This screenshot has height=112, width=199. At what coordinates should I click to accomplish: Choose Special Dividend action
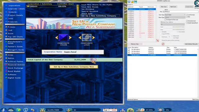point(90,11)
